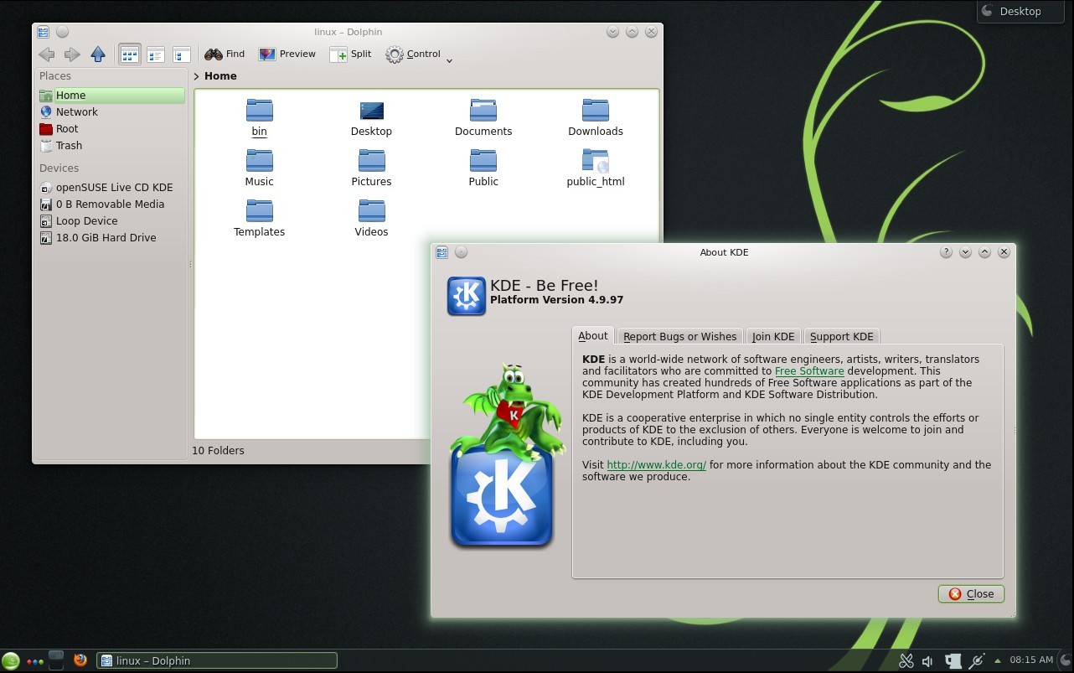Click the 10 Folders status bar text
This screenshot has width=1074, height=673.
click(218, 451)
